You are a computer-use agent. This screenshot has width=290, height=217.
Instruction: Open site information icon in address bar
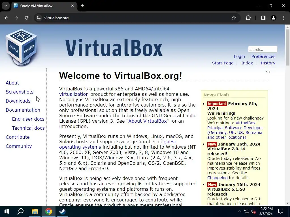[x=39, y=18]
